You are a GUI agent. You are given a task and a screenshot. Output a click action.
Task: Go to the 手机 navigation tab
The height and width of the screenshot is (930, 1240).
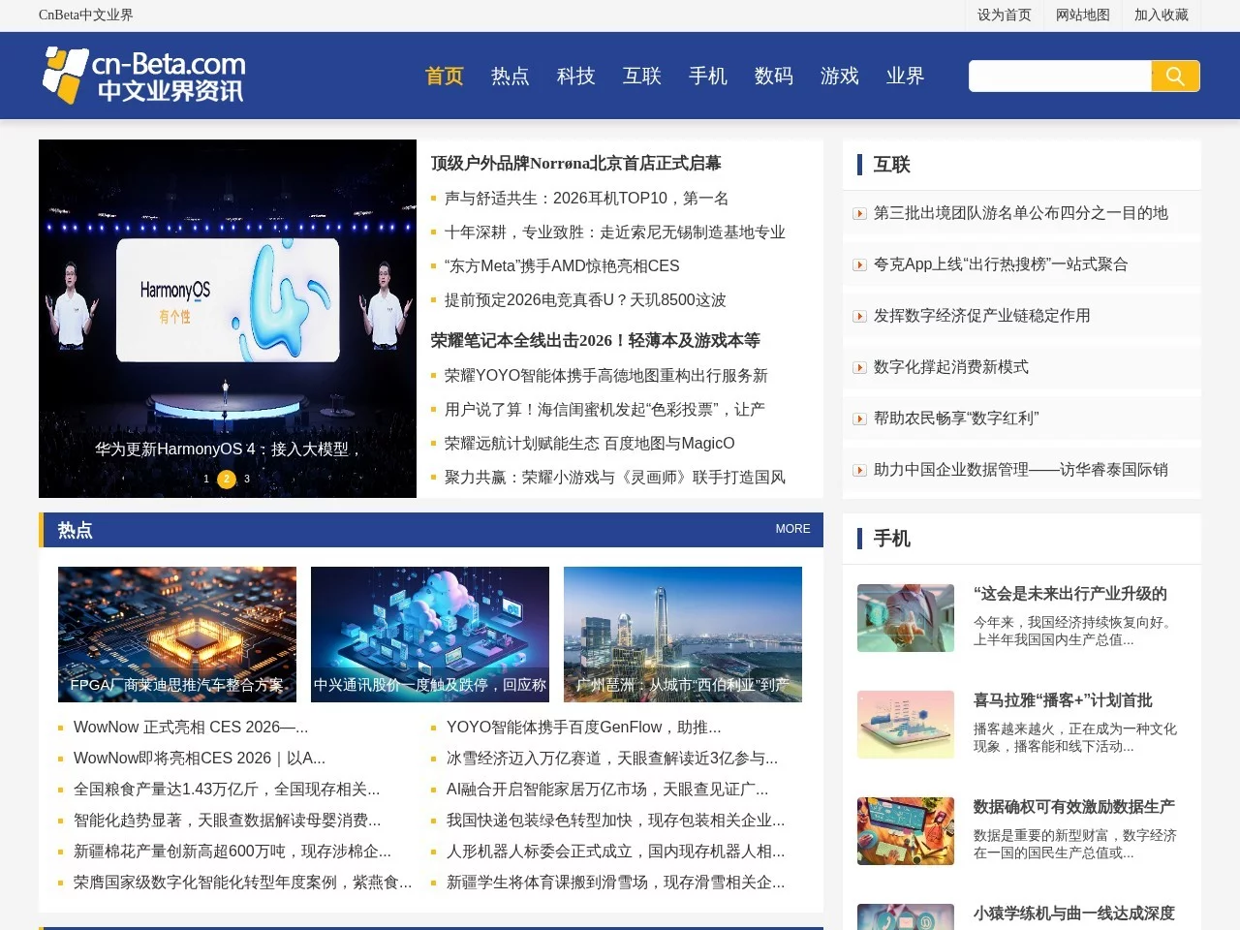click(x=707, y=77)
